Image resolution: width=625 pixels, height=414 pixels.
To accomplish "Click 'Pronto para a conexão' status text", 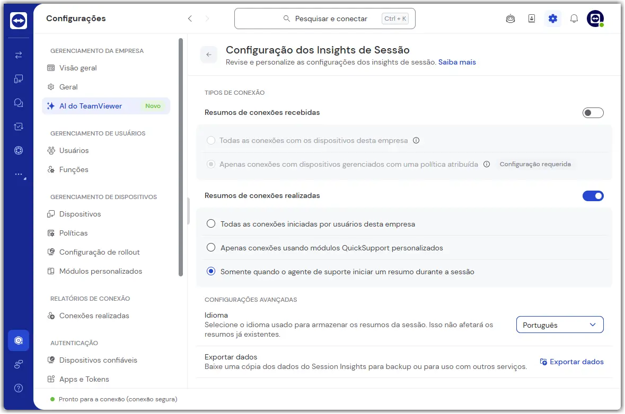I will pos(118,399).
